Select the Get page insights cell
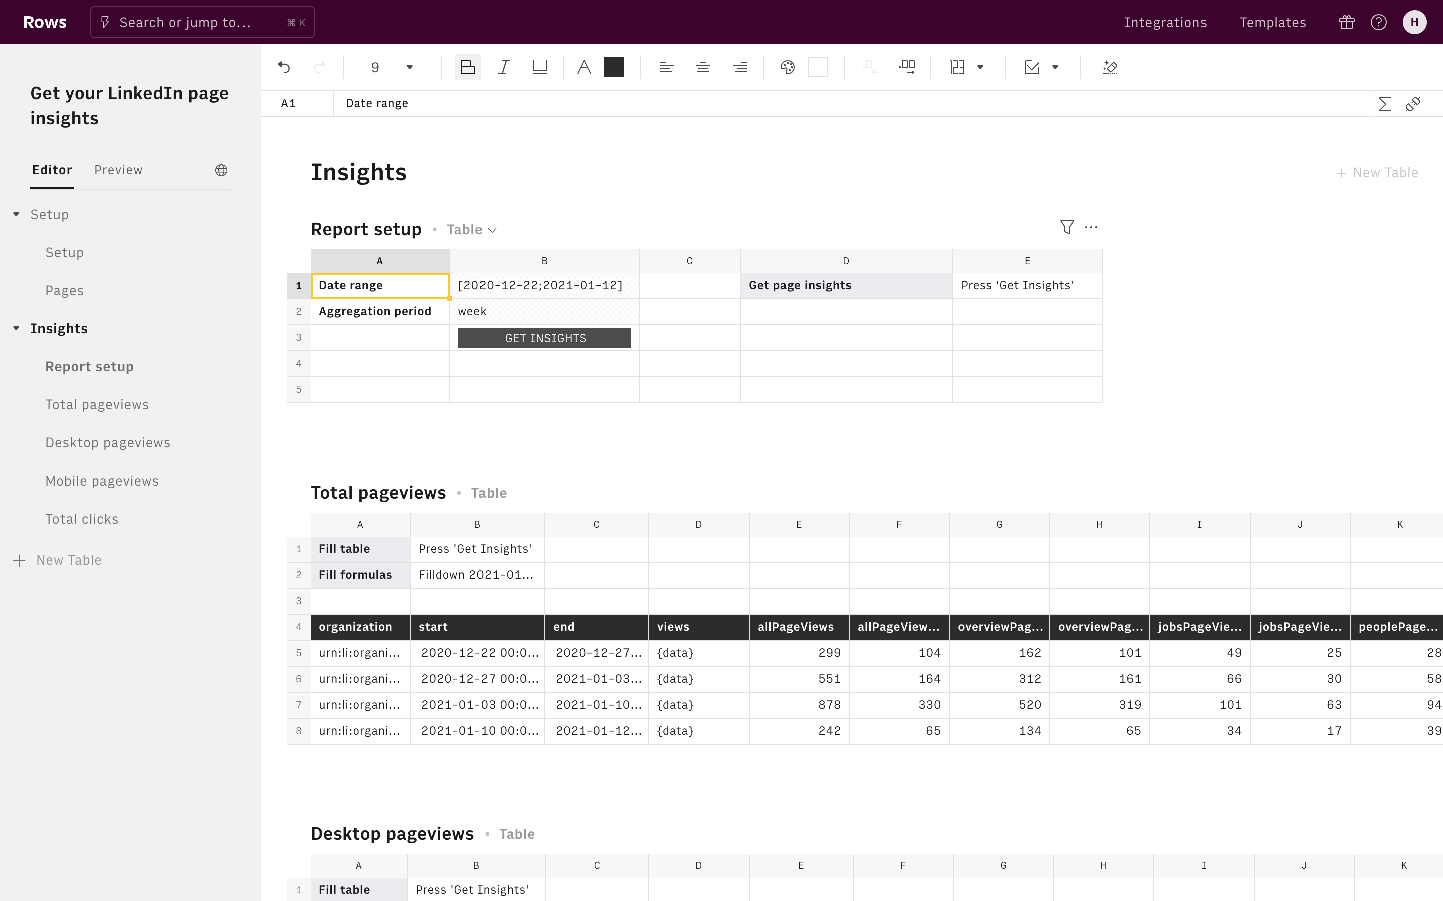Viewport: 1443px width, 901px height. [x=846, y=285]
